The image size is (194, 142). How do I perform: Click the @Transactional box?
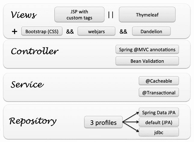point(159,92)
